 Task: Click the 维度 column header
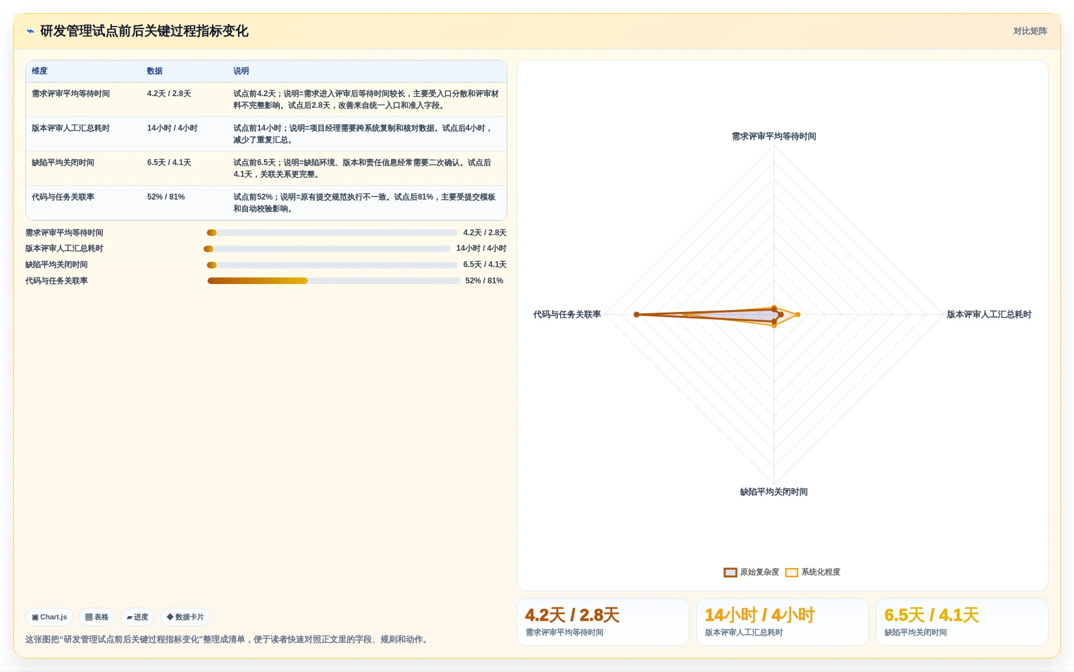pos(40,71)
